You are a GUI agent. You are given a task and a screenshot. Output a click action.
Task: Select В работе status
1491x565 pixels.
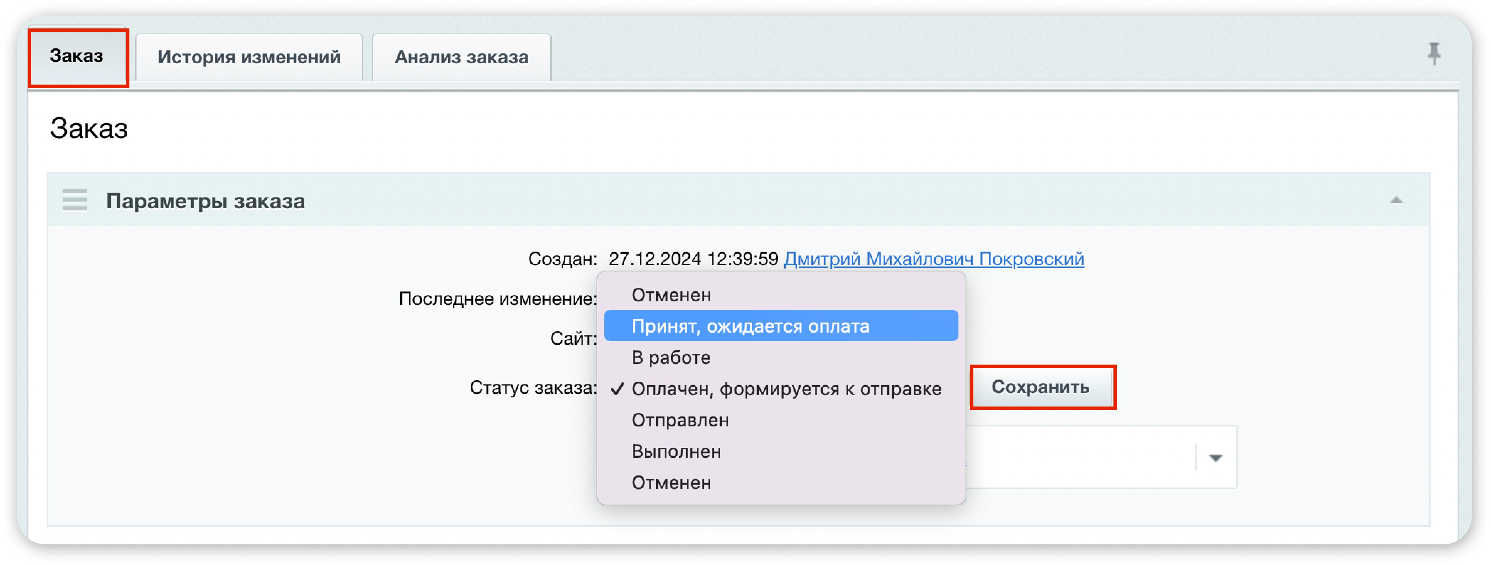[781, 357]
